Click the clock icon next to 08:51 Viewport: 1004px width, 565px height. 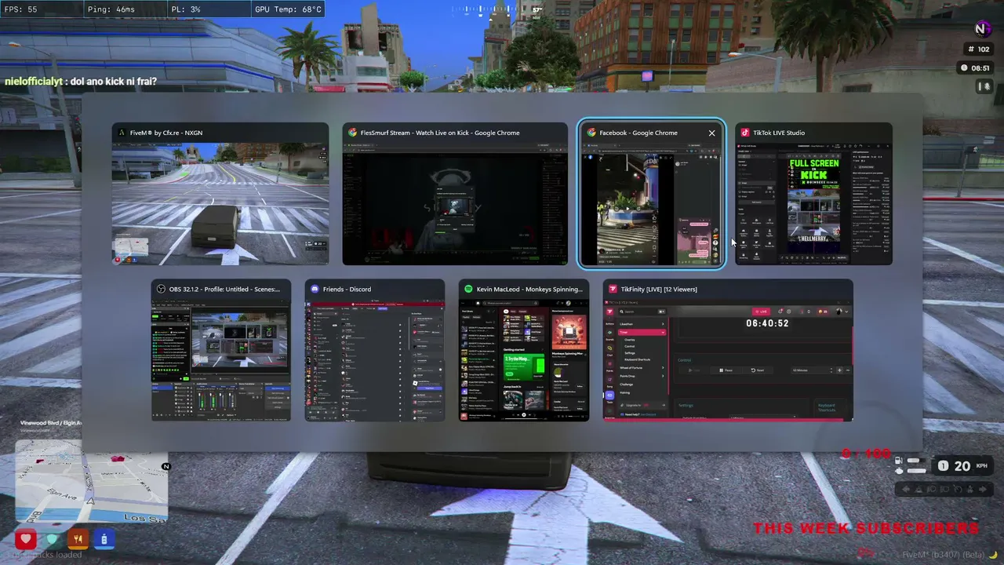(964, 68)
